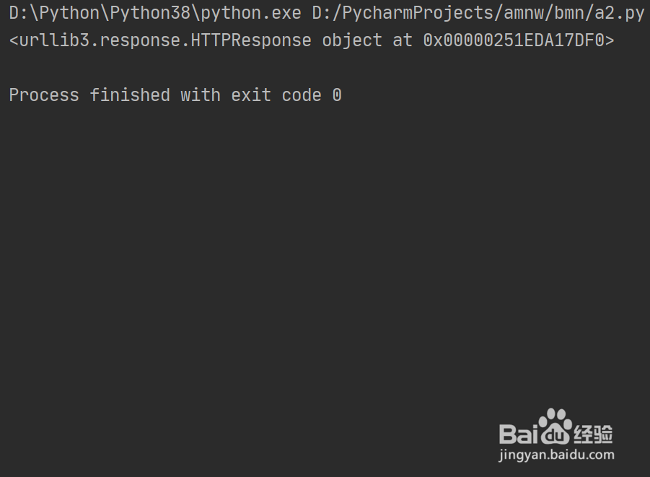The image size is (650, 477).
Task: Click the a2.py file name in the run command
Action: (x=620, y=13)
